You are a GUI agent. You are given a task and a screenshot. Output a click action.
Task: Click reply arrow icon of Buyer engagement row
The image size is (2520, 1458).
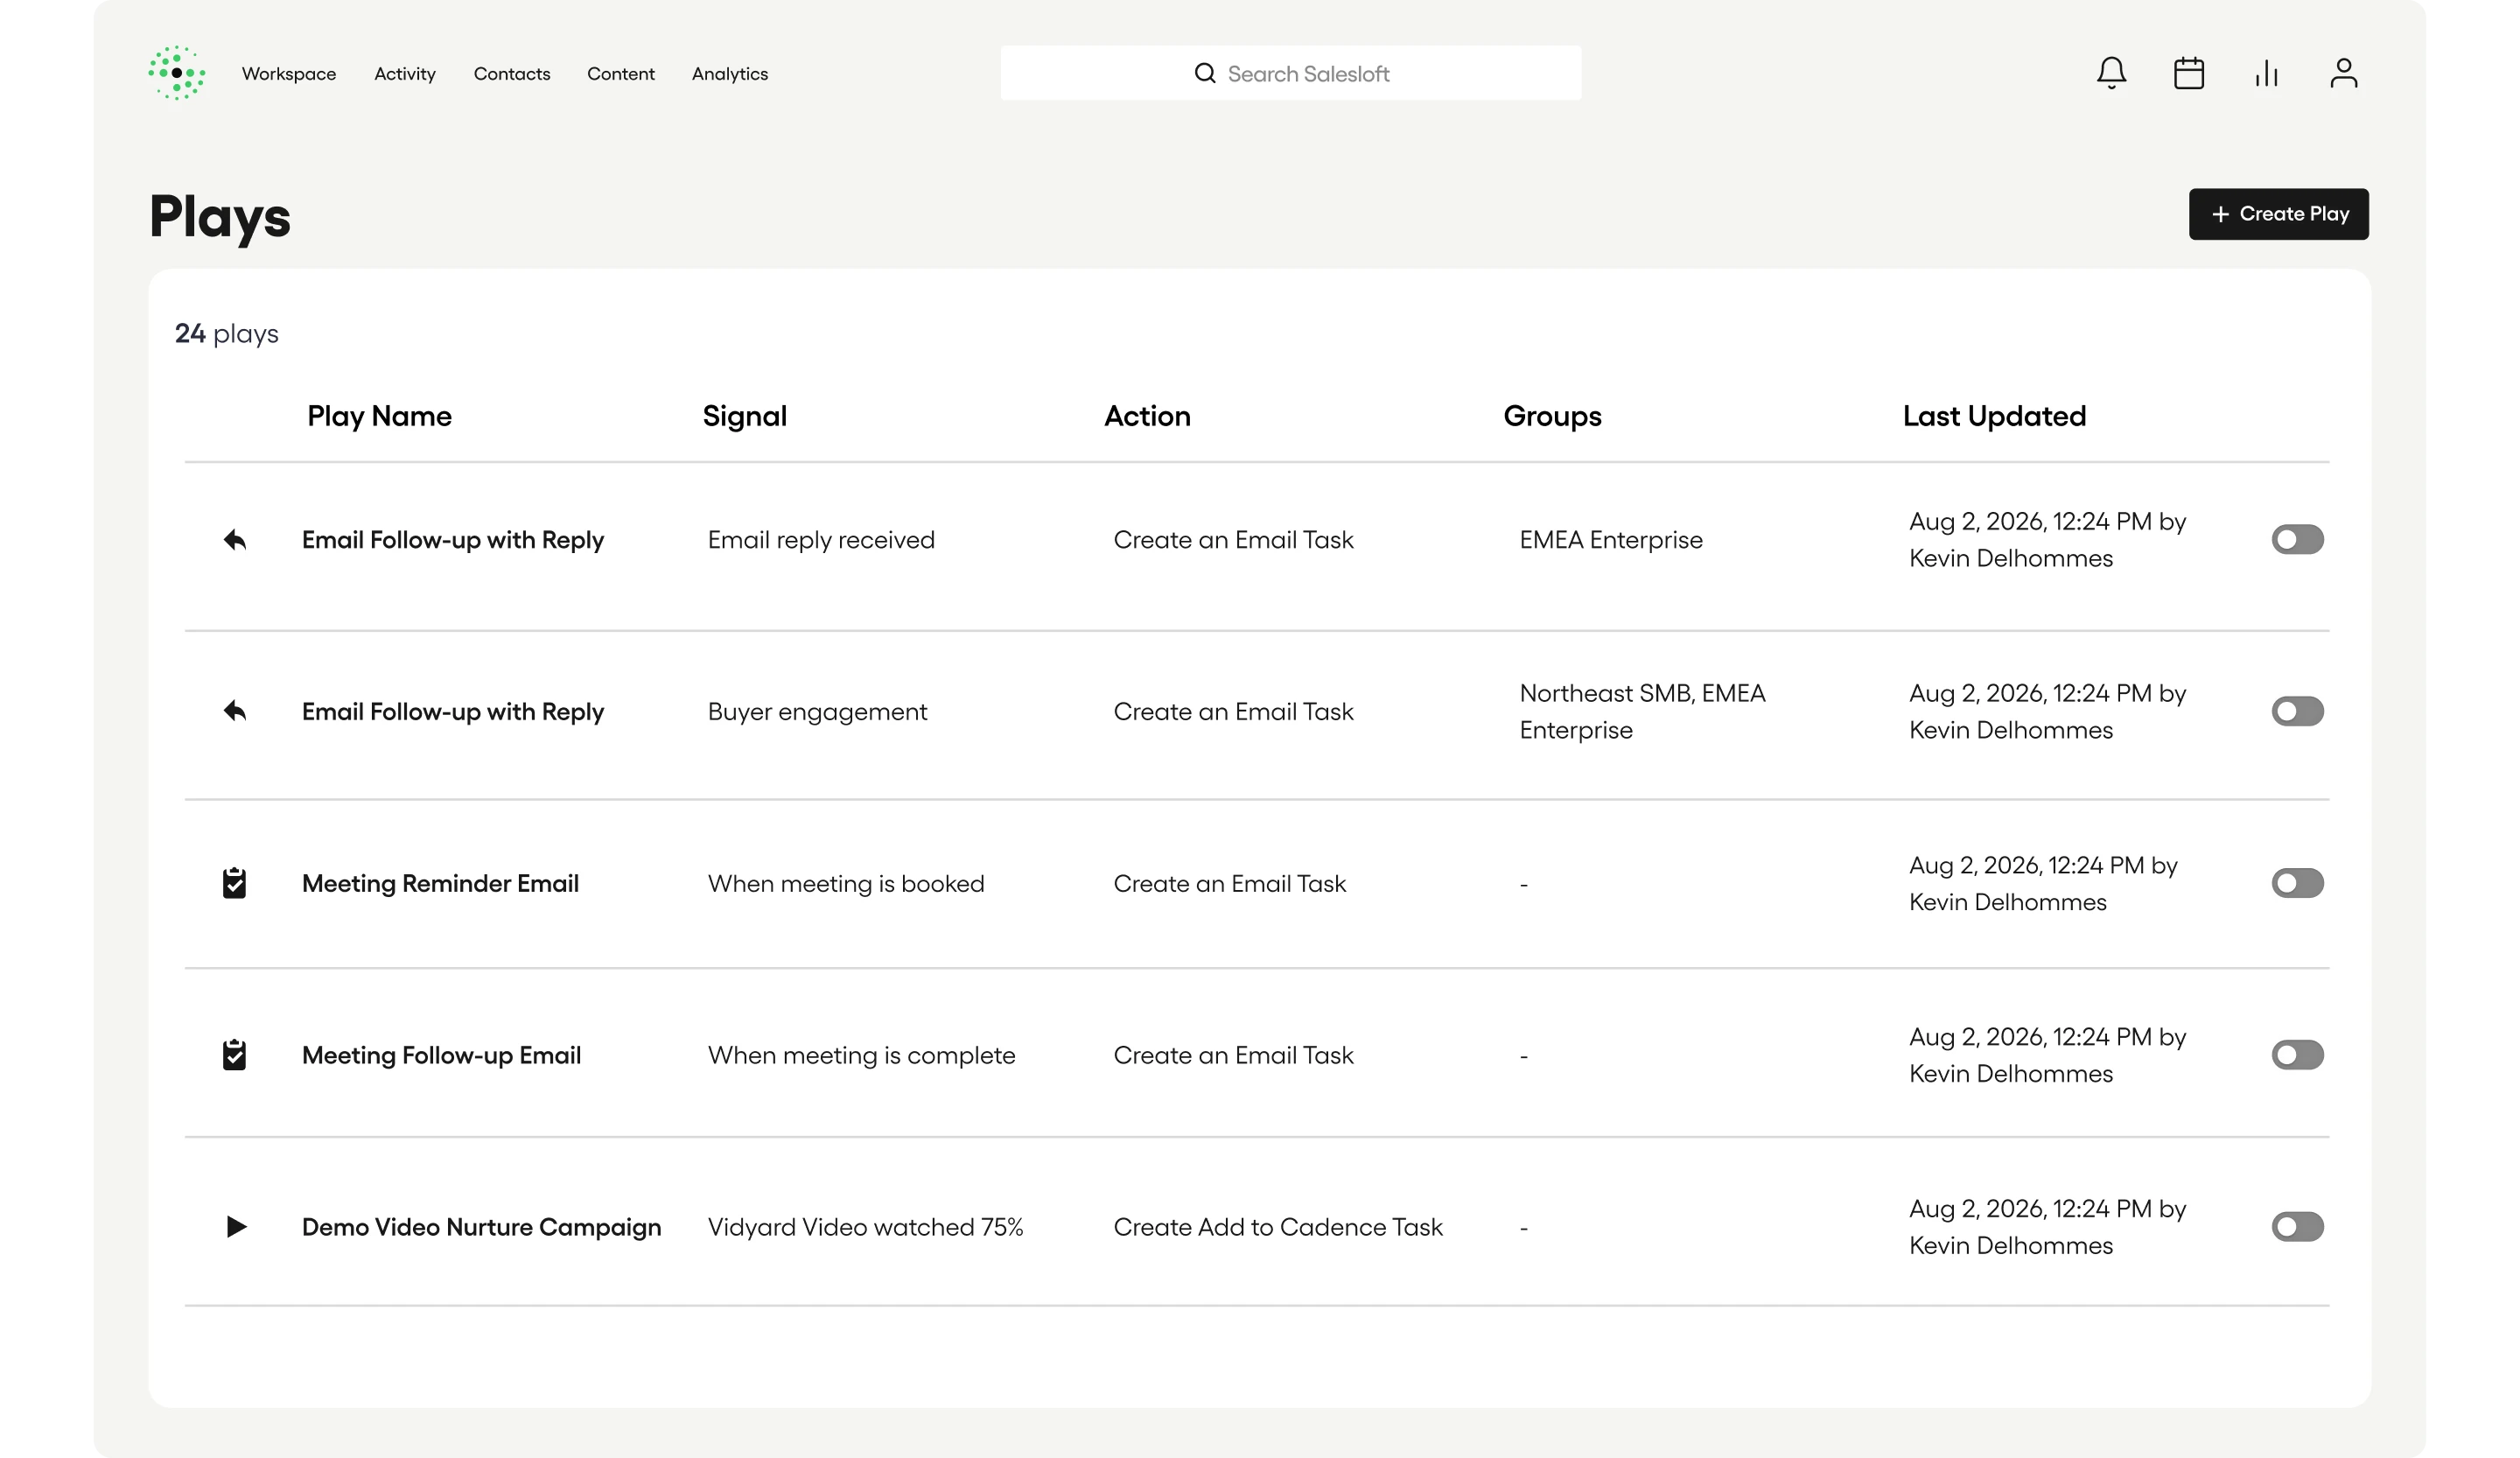click(234, 711)
